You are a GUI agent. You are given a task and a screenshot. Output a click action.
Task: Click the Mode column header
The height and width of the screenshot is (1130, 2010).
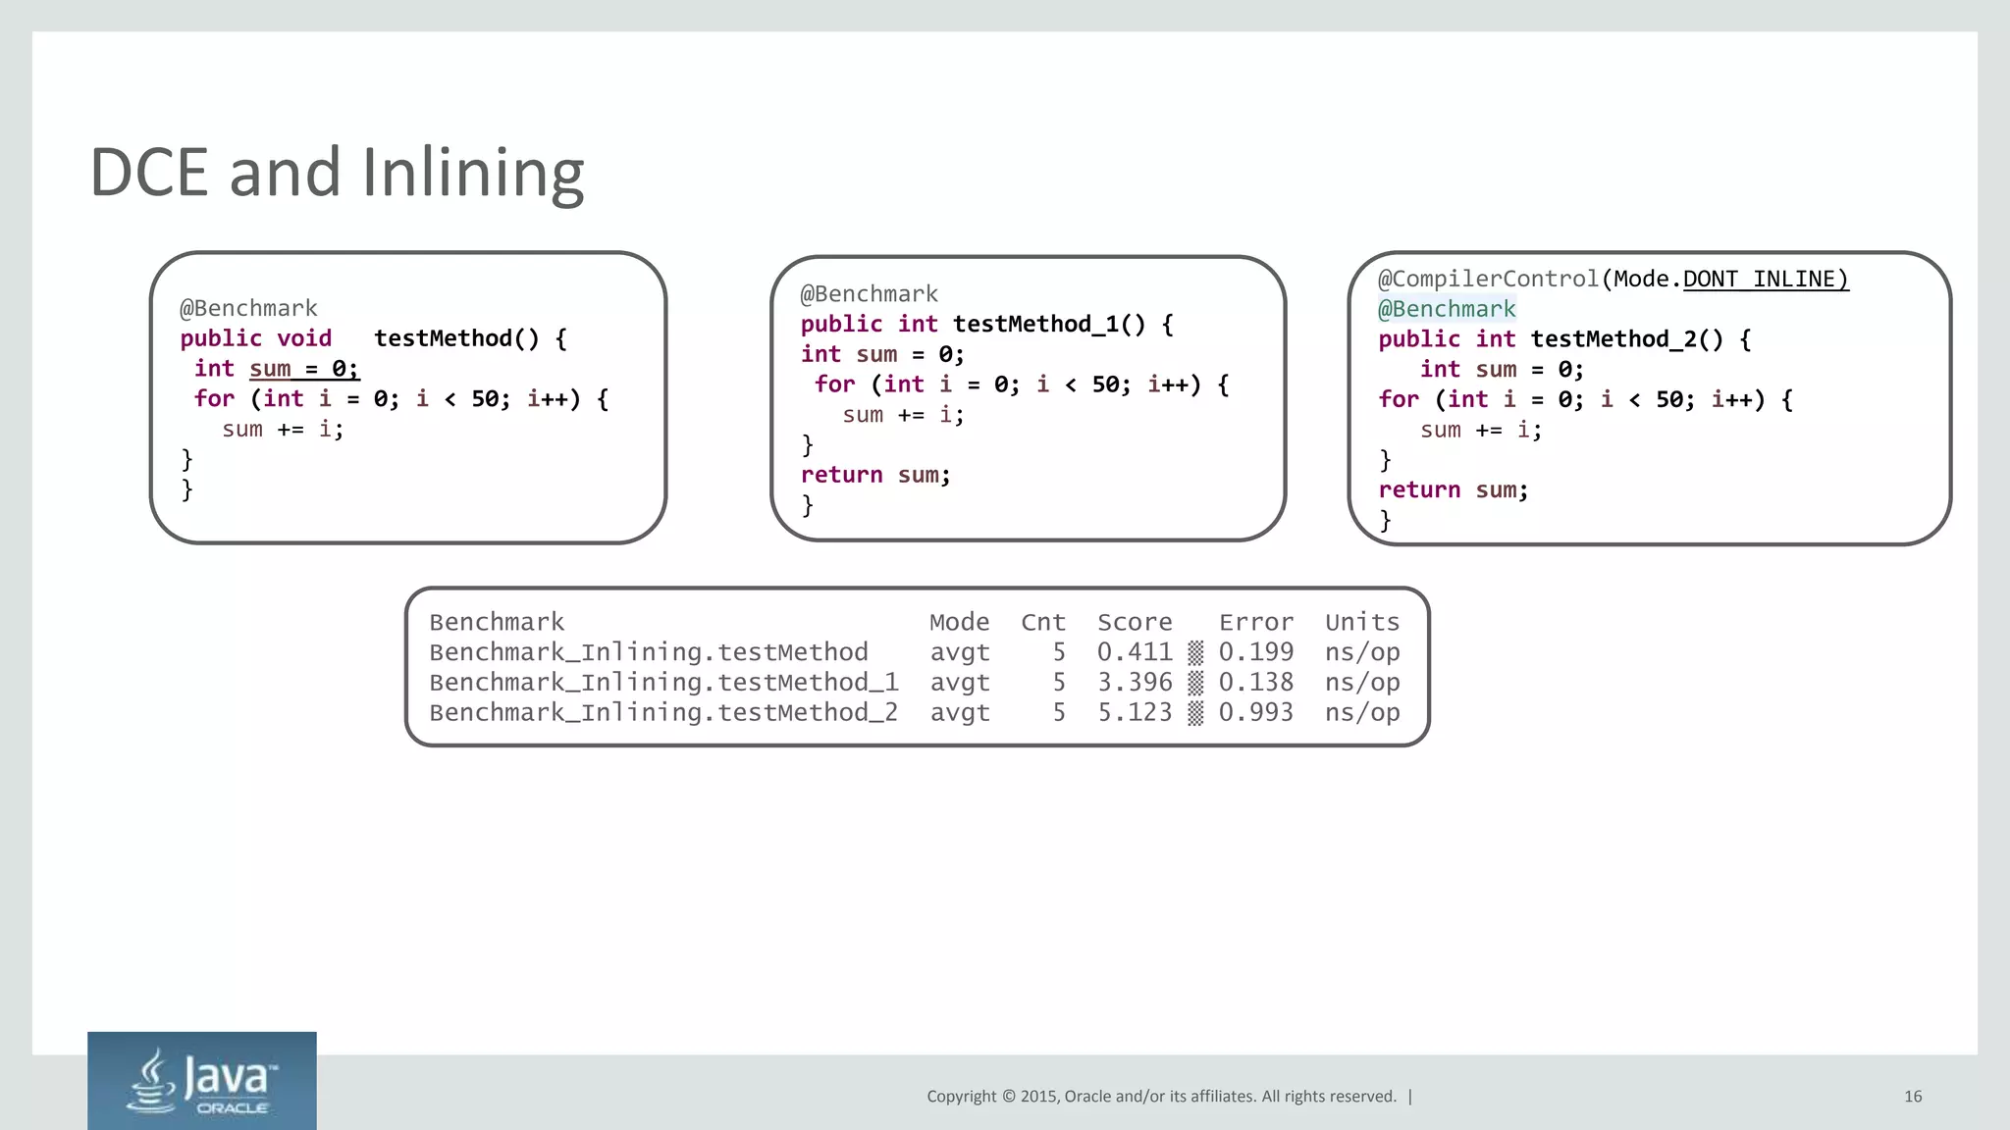pyautogui.click(x=959, y=623)
